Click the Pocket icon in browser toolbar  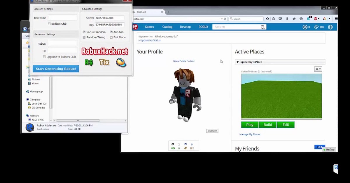click(x=280, y=19)
